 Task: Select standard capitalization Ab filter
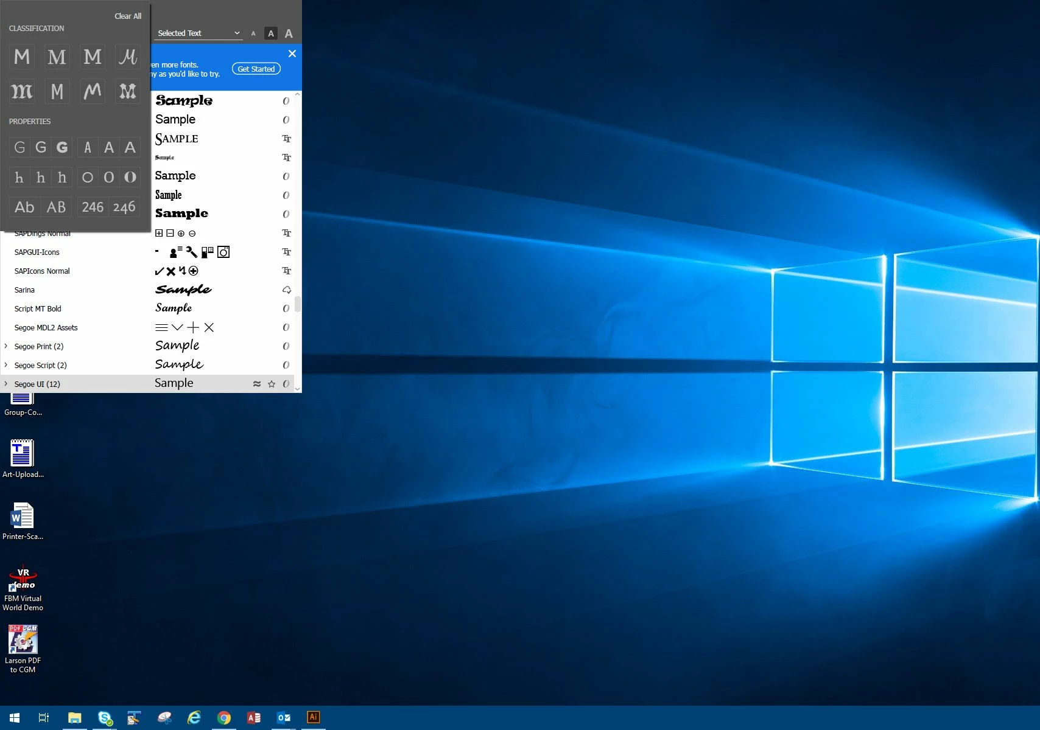(24, 207)
